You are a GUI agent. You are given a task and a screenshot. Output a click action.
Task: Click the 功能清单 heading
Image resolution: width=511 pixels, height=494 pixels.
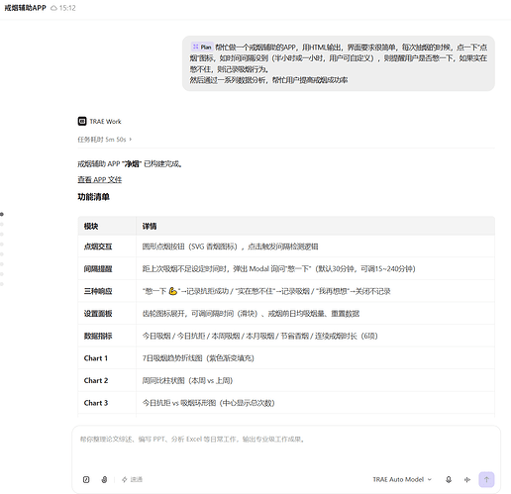coord(93,197)
